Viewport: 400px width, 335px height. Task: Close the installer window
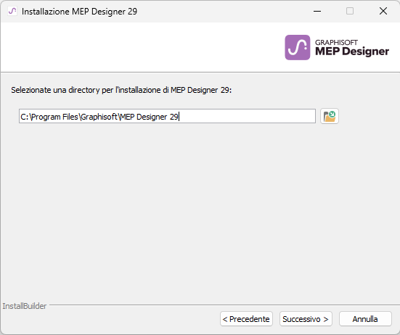tap(383, 11)
